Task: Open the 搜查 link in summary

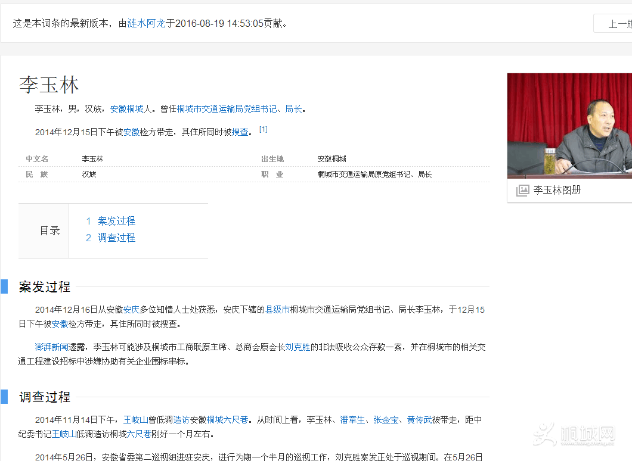Action: coord(240,132)
